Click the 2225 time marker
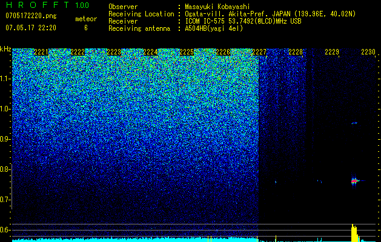Screen dimensions: 381x242 pyautogui.click(x=187, y=52)
